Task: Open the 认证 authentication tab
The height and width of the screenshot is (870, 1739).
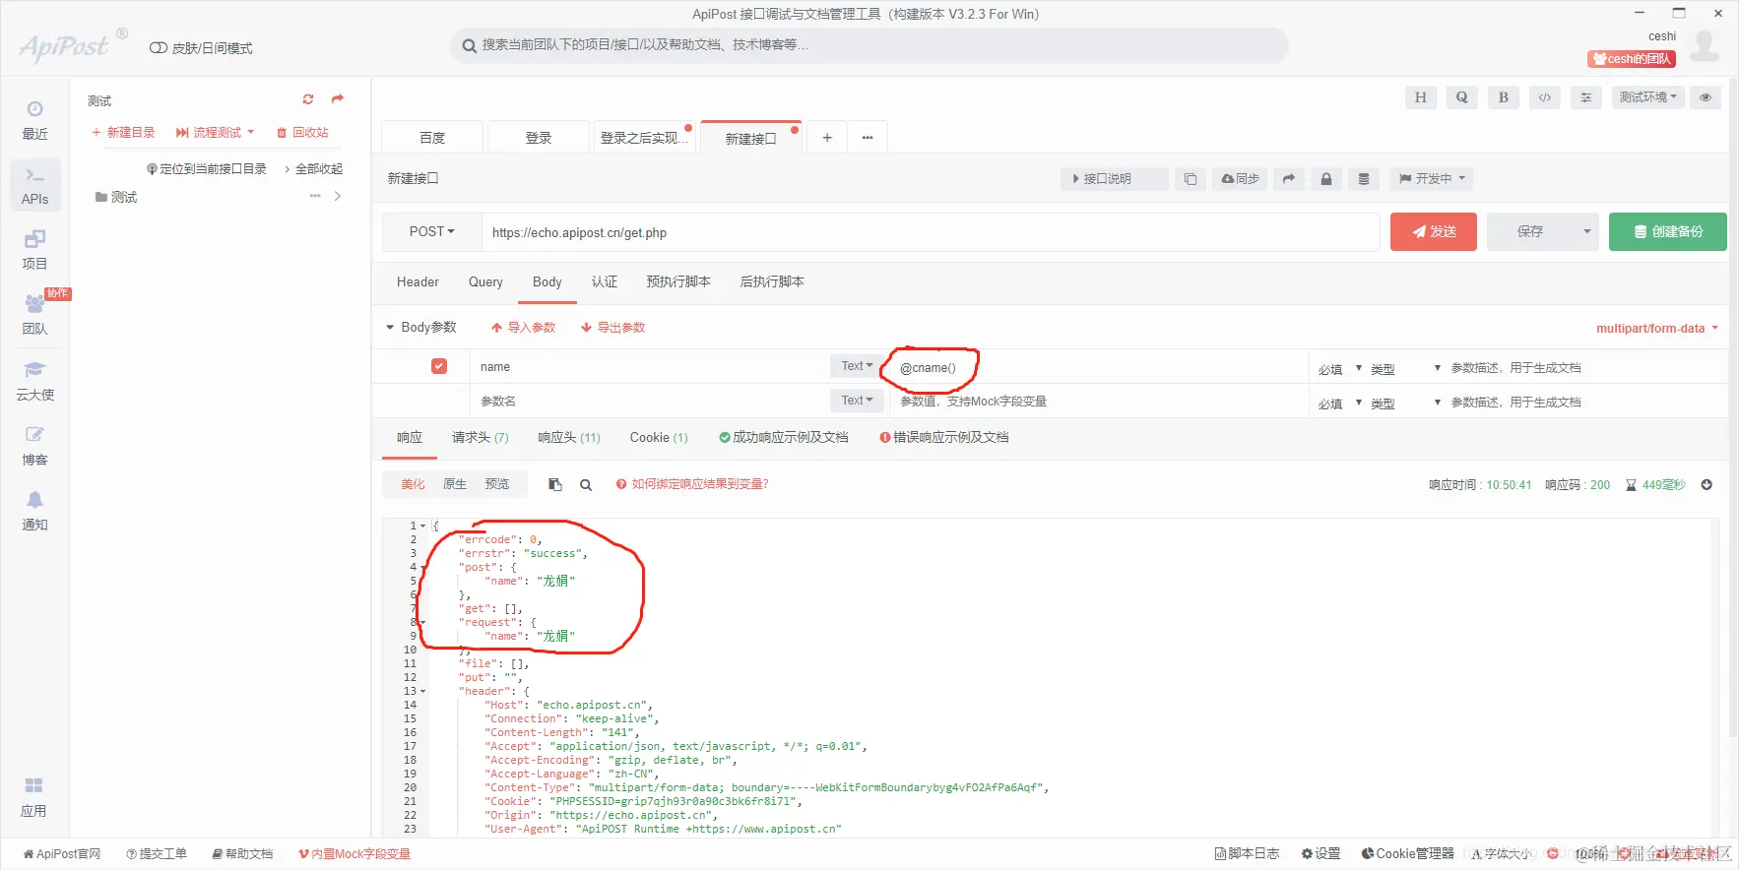Action: click(605, 282)
